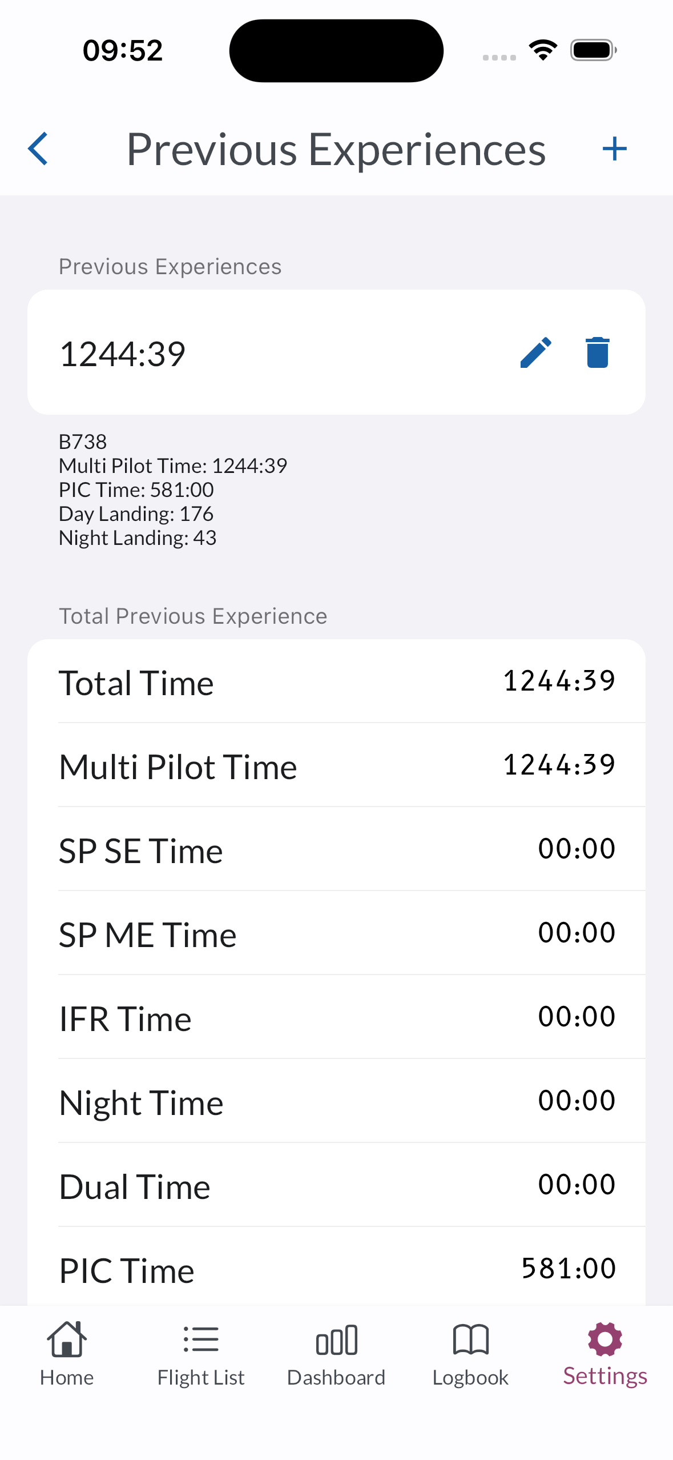Tap the SP ME Time row
The image size is (673, 1460).
(x=336, y=933)
